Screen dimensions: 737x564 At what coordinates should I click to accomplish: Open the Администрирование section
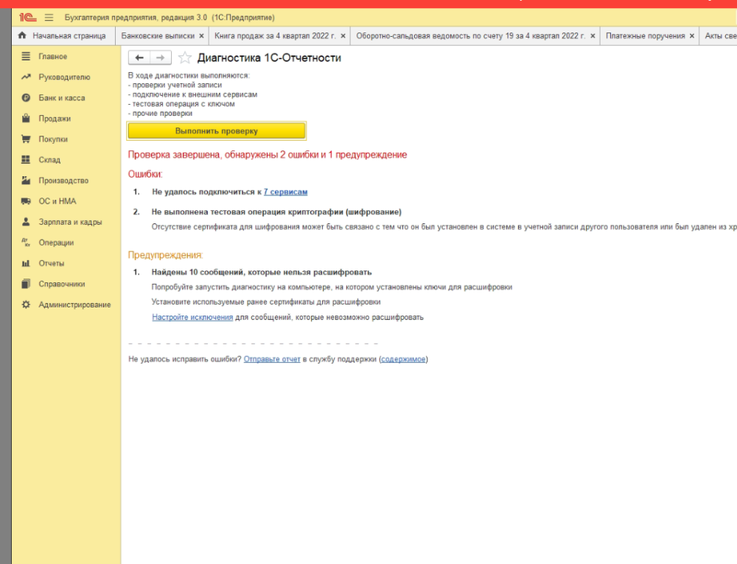point(74,304)
